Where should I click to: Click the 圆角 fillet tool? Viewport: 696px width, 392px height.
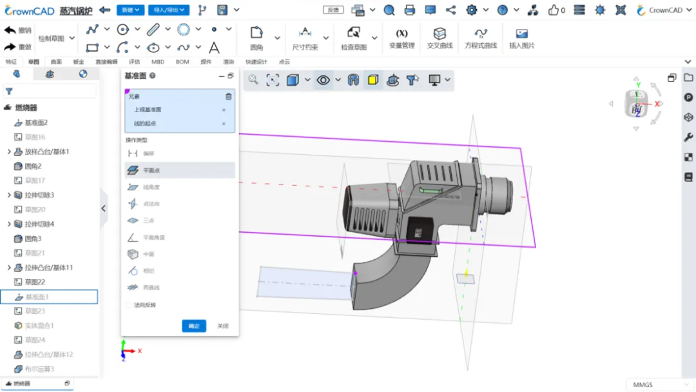click(x=256, y=38)
